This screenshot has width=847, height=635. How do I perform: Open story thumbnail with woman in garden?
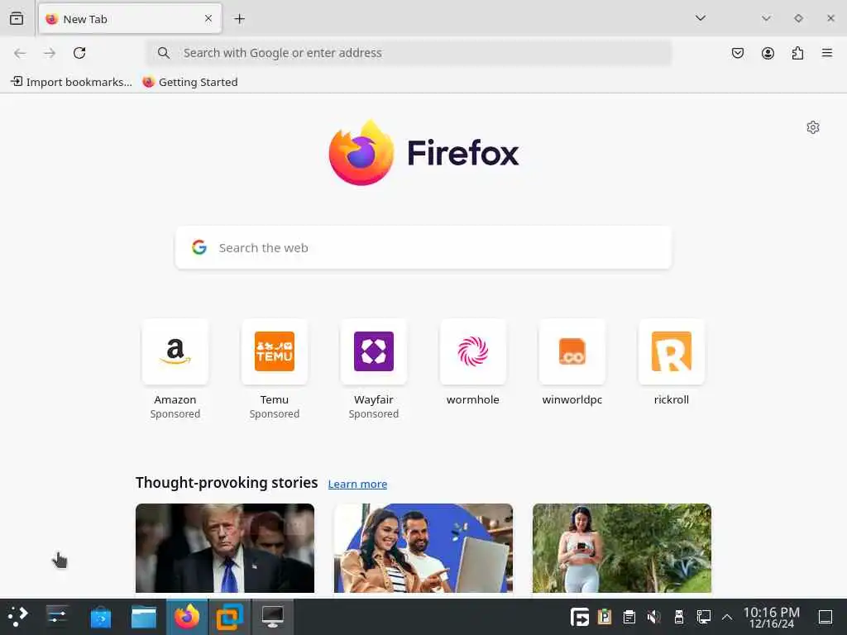tap(622, 548)
